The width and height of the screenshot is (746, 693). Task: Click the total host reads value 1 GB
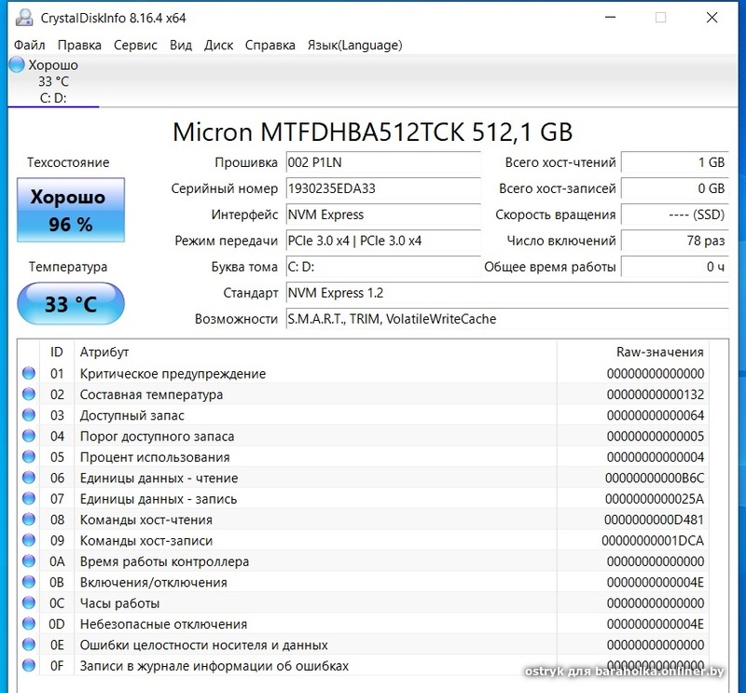674,163
